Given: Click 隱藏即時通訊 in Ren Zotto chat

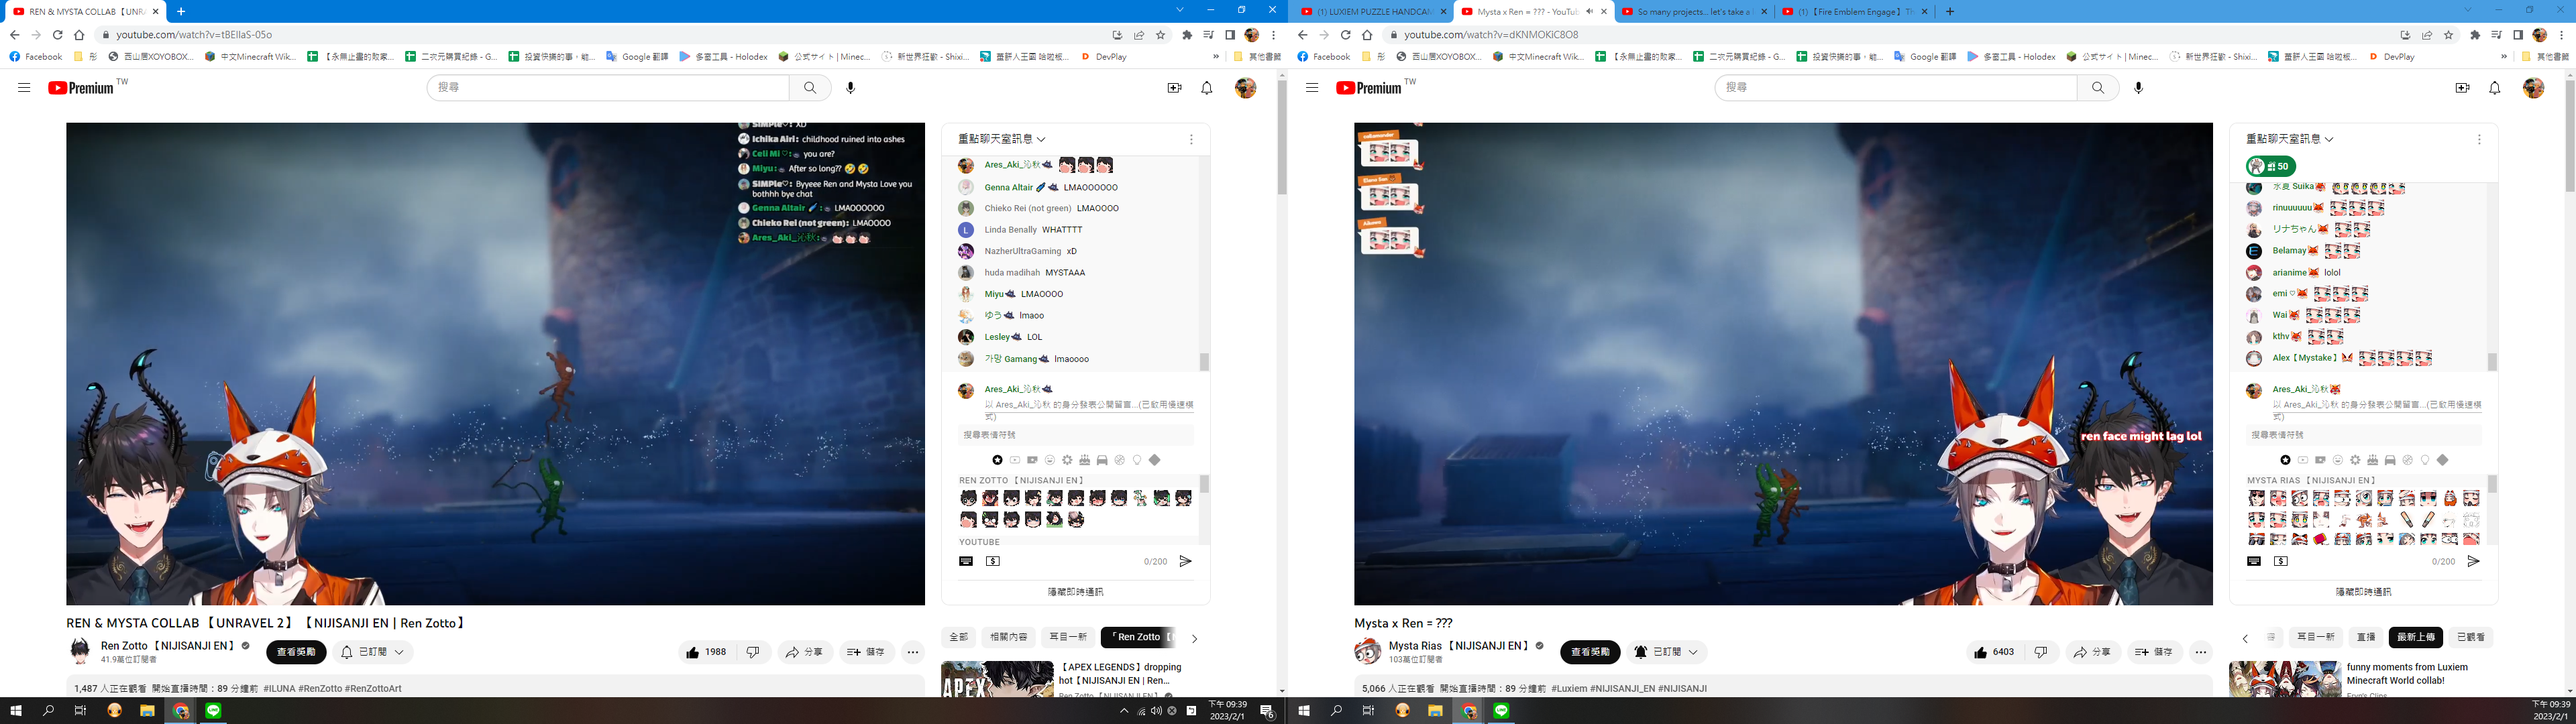Looking at the screenshot, I should pos(1076,592).
